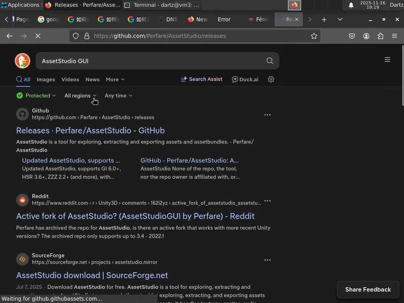Stop loading the page with the X button
The image size is (404, 303).
coord(38,36)
